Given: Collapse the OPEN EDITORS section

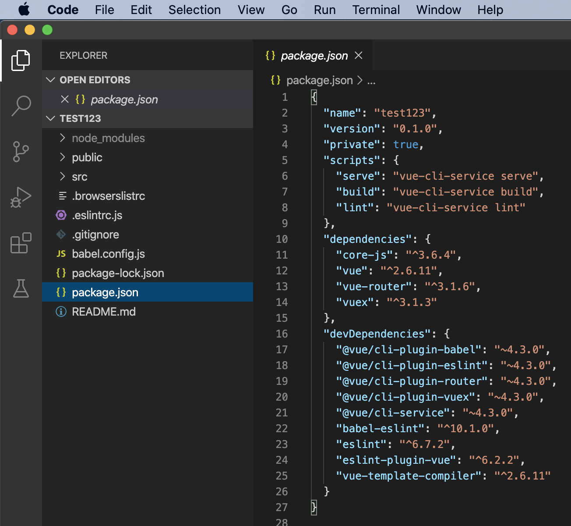Looking at the screenshot, I should tap(51, 80).
